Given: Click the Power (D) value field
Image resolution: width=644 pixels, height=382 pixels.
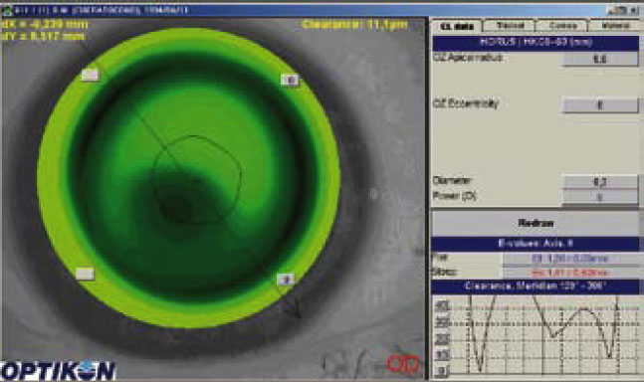Looking at the screenshot, I should [599, 197].
